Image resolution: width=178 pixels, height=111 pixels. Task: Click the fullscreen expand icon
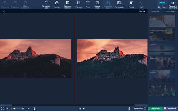click(x=2, y=109)
